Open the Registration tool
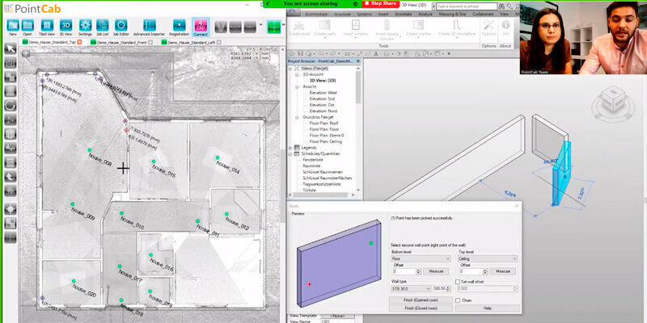 (x=179, y=26)
